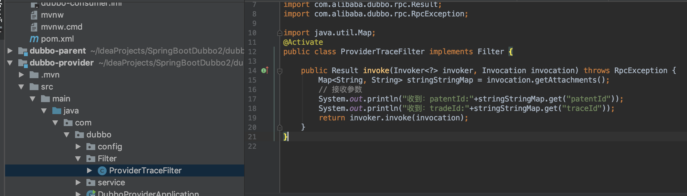This screenshot has height=196, width=687.
Task: Collapse the main folder
Action: click(32, 99)
